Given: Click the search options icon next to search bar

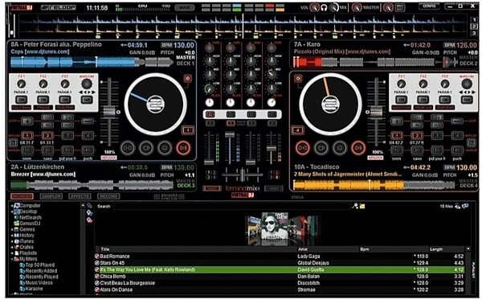Looking at the screenshot, I should [x=355, y=206].
